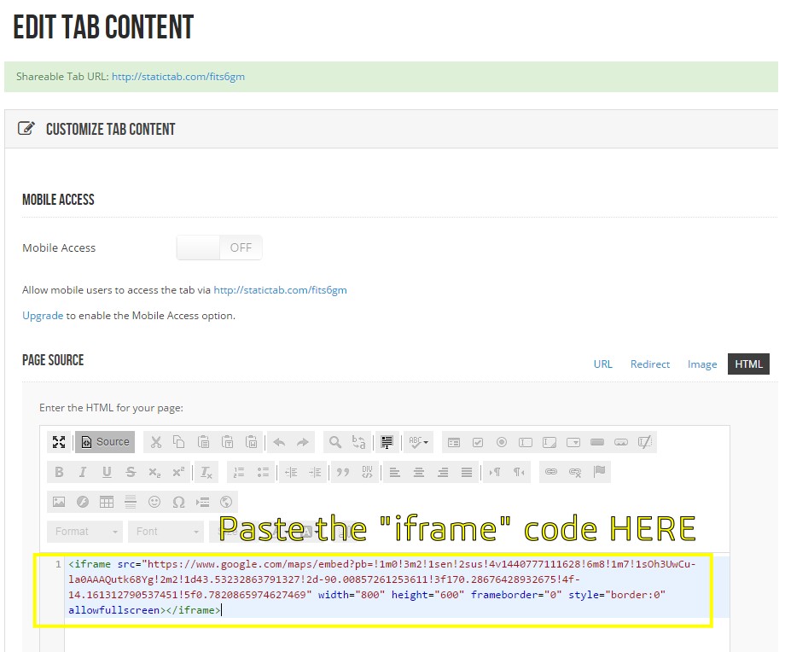This screenshot has height=652, width=785.
Task: Insert a bulleted list
Action: coord(263,472)
